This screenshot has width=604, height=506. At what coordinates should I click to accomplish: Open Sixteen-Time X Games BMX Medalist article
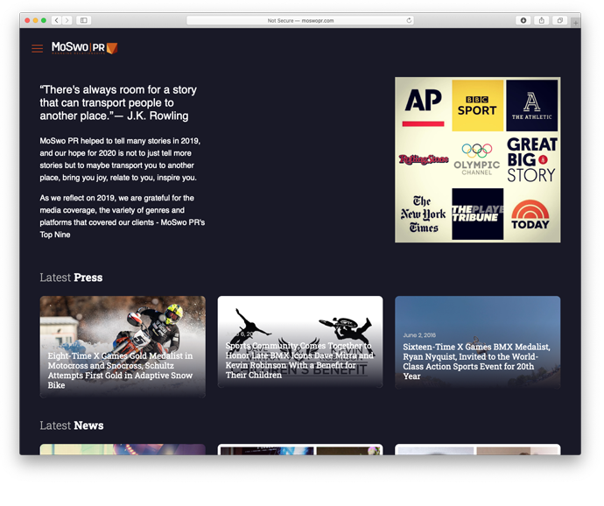tap(478, 341)
